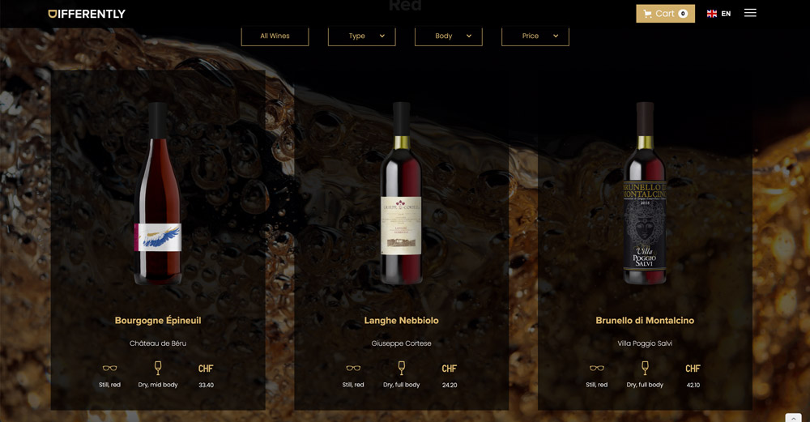This screenshot has height=422, width=810.
Task: Click wine glass icon under Brunello di Montalcino
Action: click(x=645, y=368)
